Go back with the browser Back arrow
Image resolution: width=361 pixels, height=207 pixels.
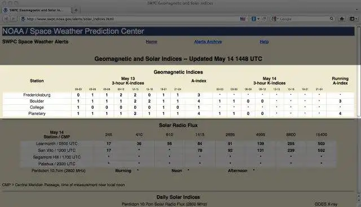click(6, 19)
